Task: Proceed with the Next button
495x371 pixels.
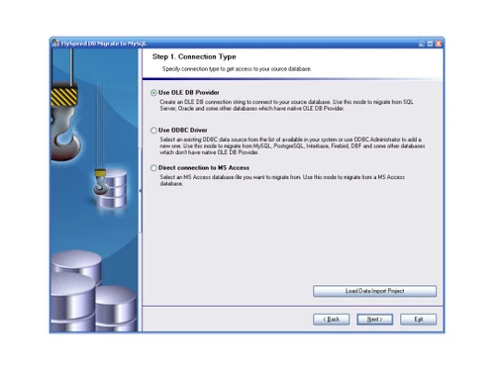Action: [374, 320]
